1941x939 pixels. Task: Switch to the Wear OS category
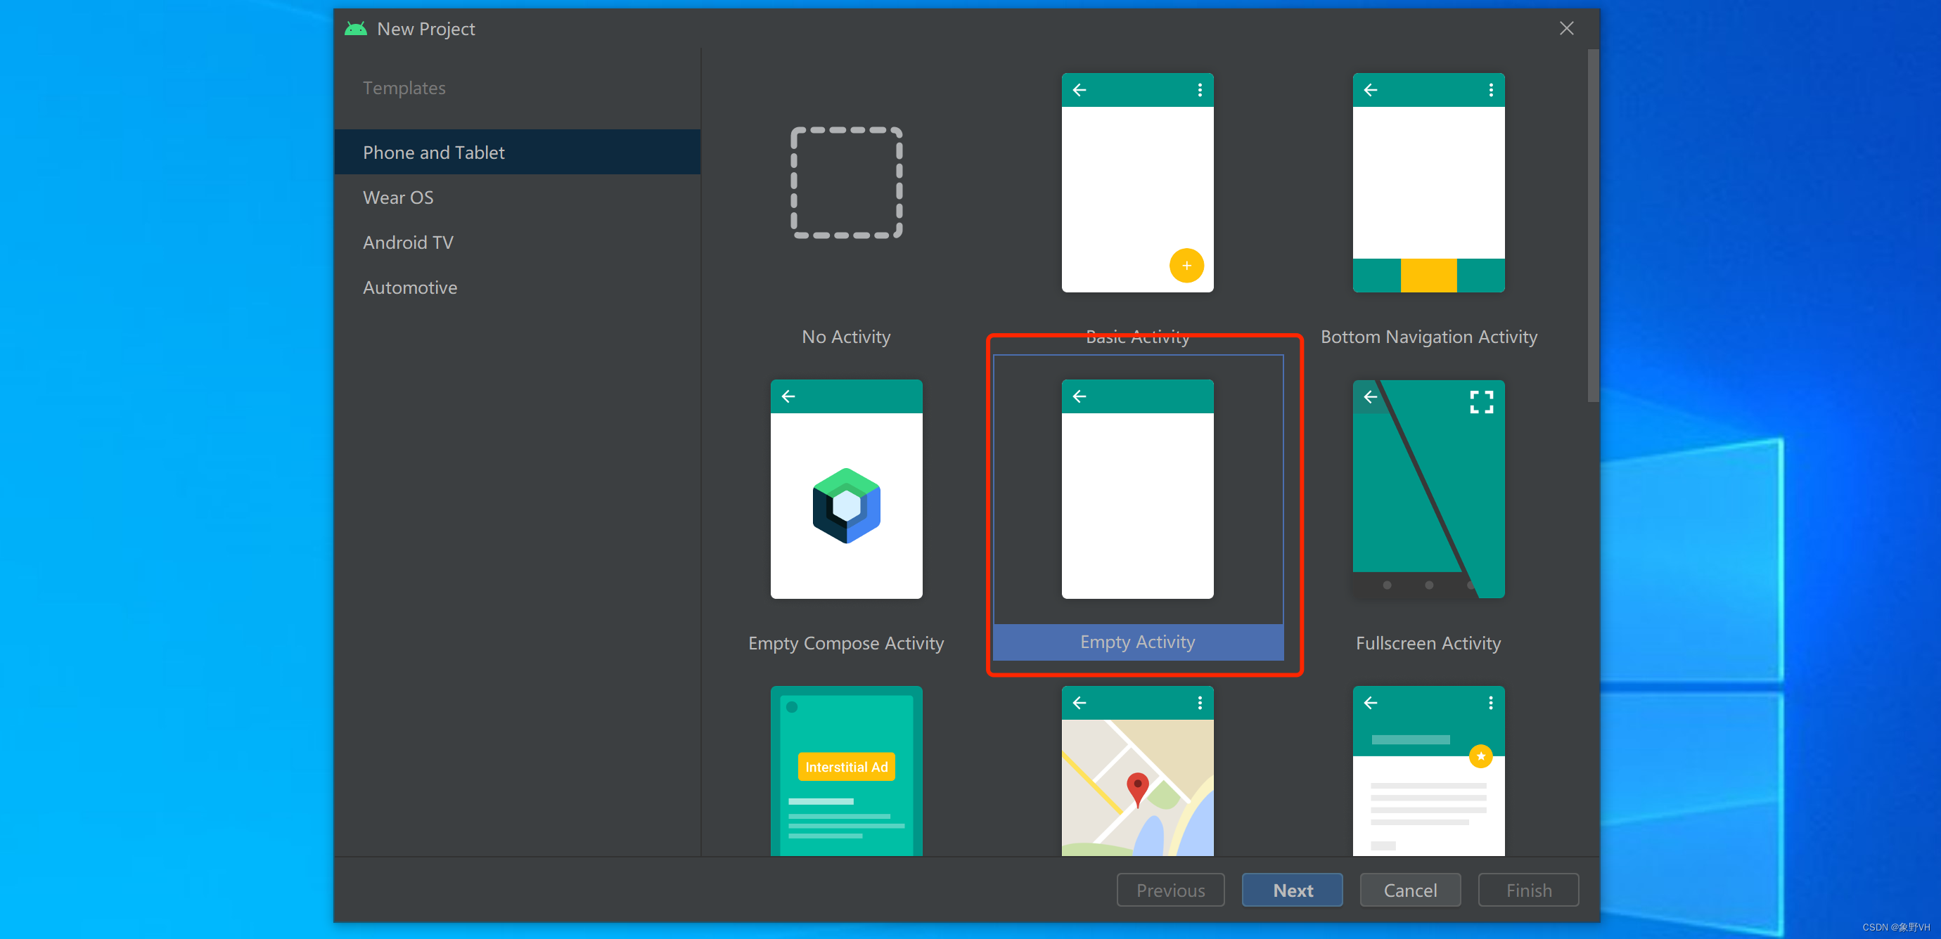click(398, 197)
